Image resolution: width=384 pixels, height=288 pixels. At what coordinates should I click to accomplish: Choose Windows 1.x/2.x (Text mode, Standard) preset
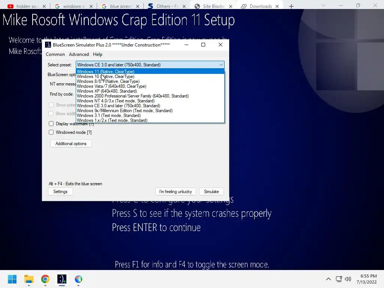point(150,120)
